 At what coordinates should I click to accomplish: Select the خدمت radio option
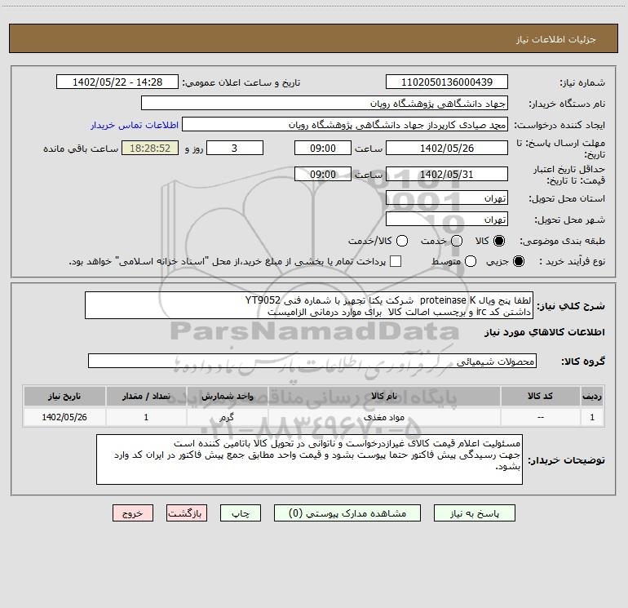click(x=457, y=241)
